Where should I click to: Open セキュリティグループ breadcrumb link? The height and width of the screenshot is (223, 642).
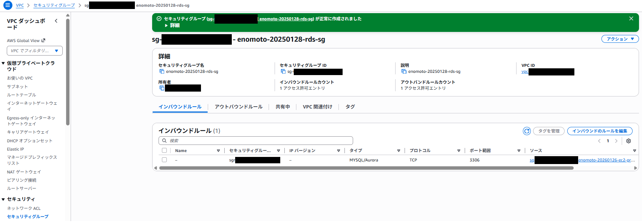pos(54,5)
